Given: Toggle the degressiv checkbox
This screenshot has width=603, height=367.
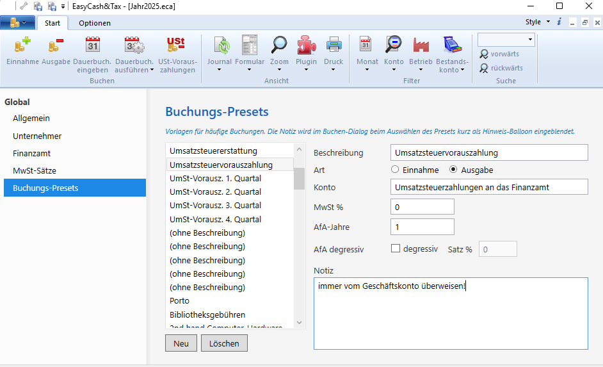Looking at the screenshot, I should coord(396,249).
